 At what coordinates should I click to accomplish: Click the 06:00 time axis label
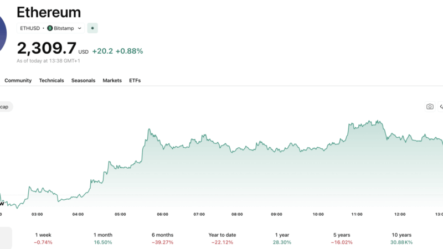click(162, 214)
